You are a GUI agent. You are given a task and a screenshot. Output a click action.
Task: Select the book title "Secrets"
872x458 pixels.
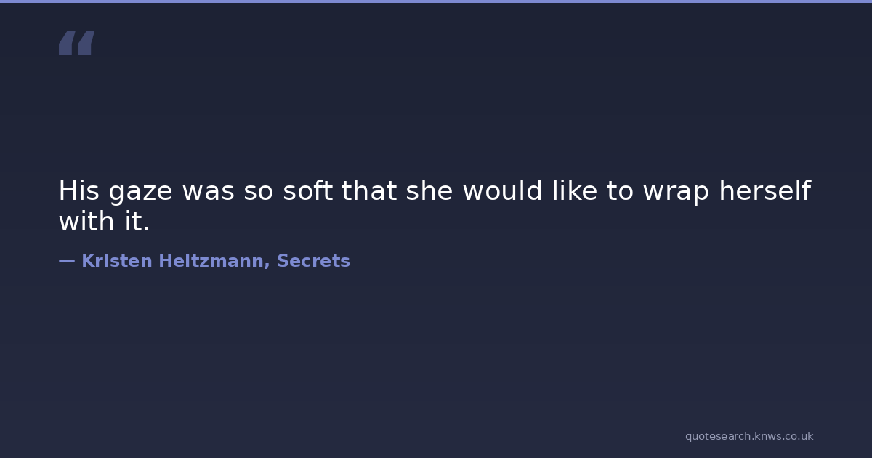313,261
